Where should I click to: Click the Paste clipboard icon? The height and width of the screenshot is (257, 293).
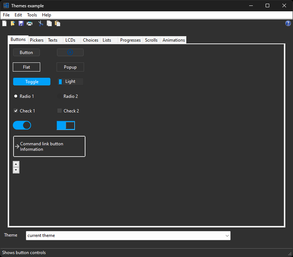[x=57, y=23]
